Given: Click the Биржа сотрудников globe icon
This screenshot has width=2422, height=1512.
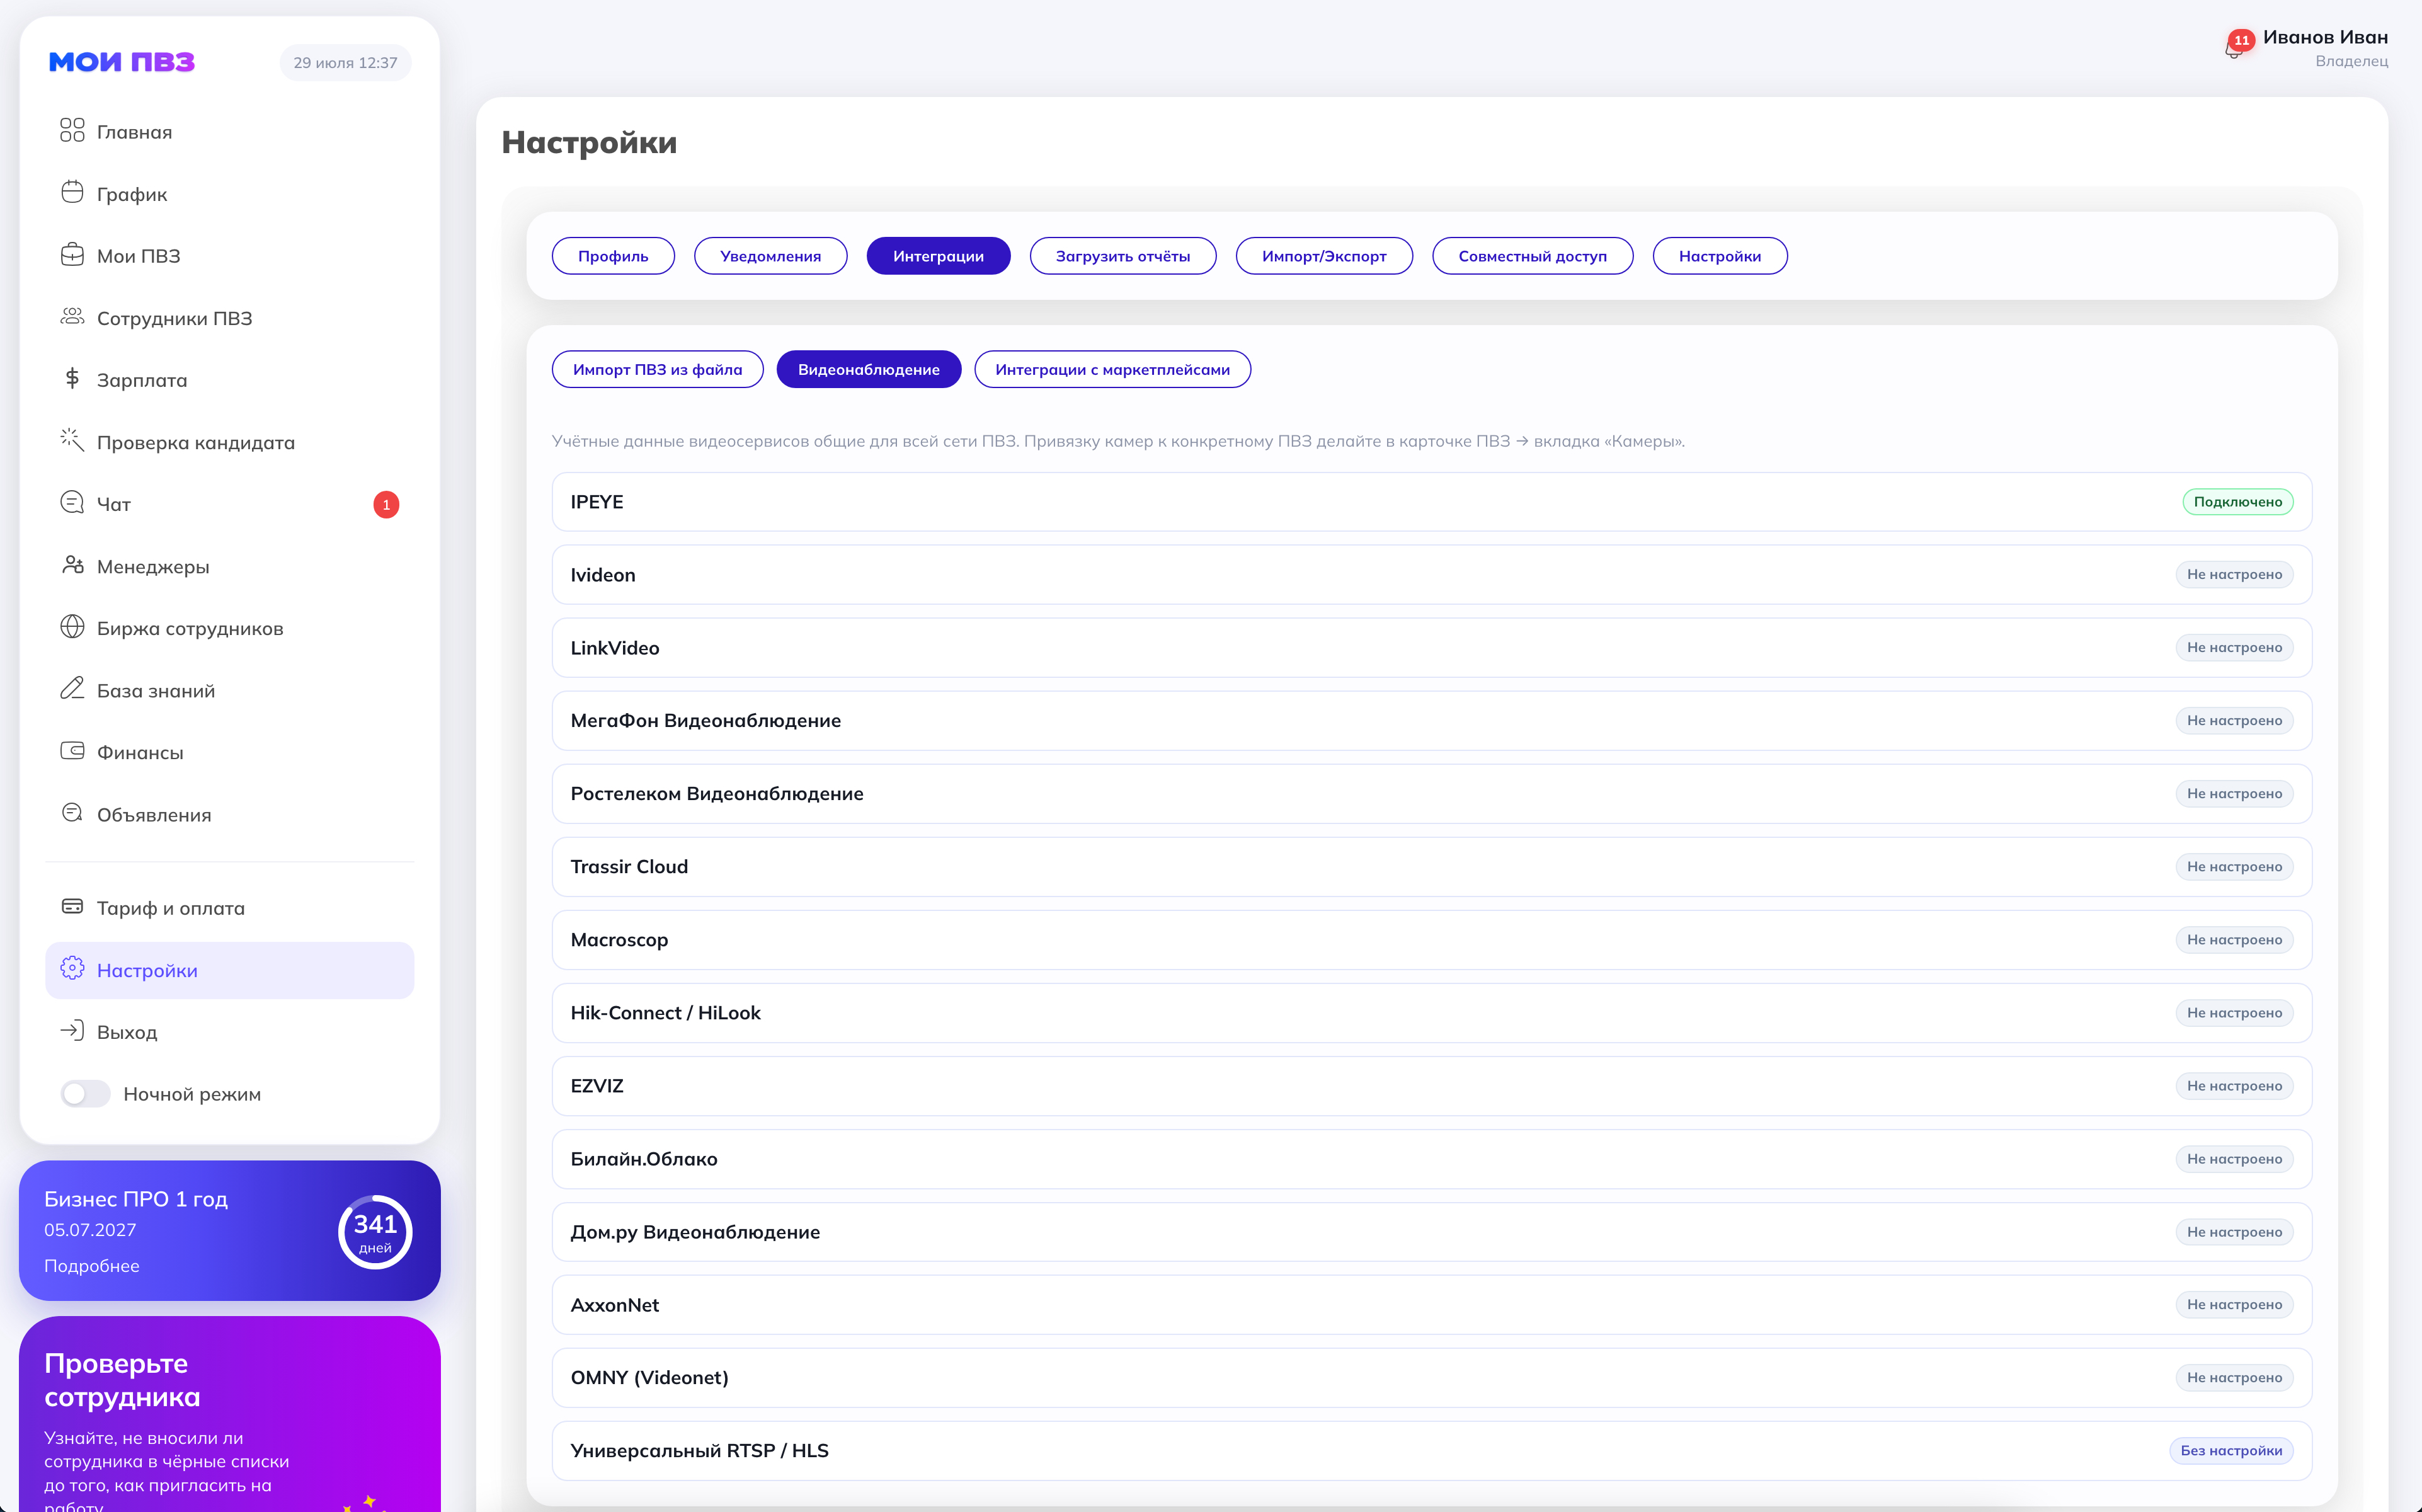Looking at the screenshot, I should pos(72,627).
